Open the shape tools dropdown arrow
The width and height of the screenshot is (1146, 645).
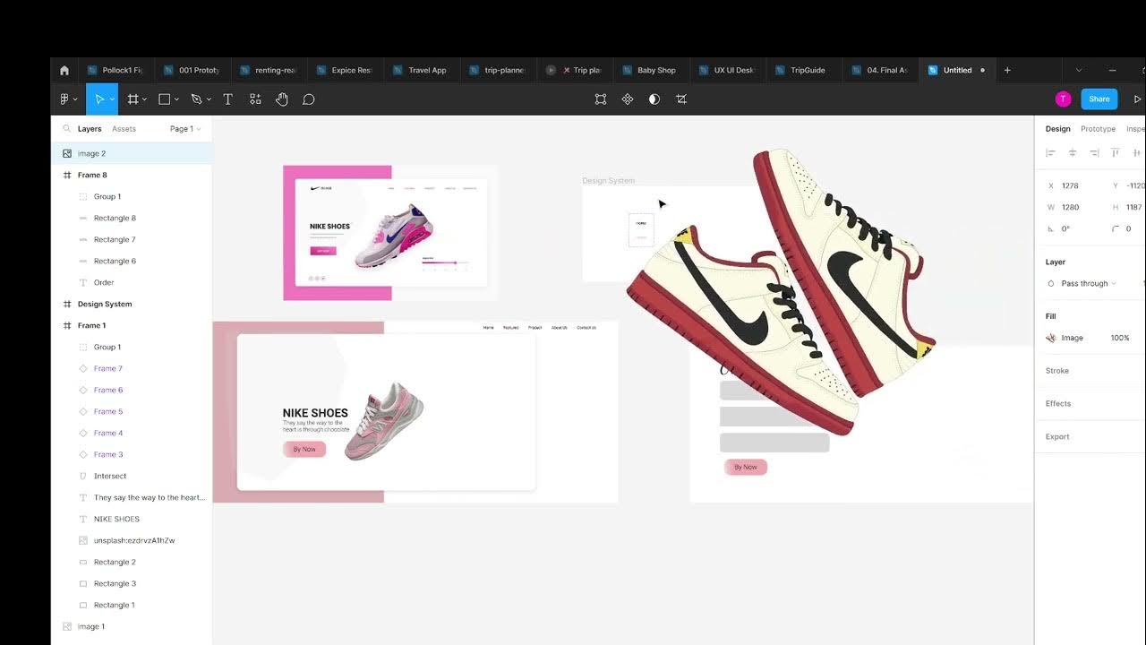(177, 99)
